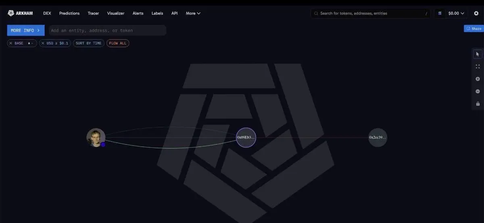Click the MORE INFO button
The image size is (484, 223).
26,30
